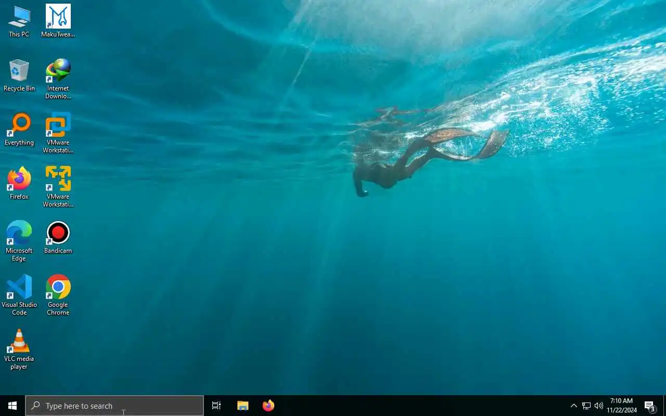Select the MakuTweaker desktop shortcut

(58, 21)
